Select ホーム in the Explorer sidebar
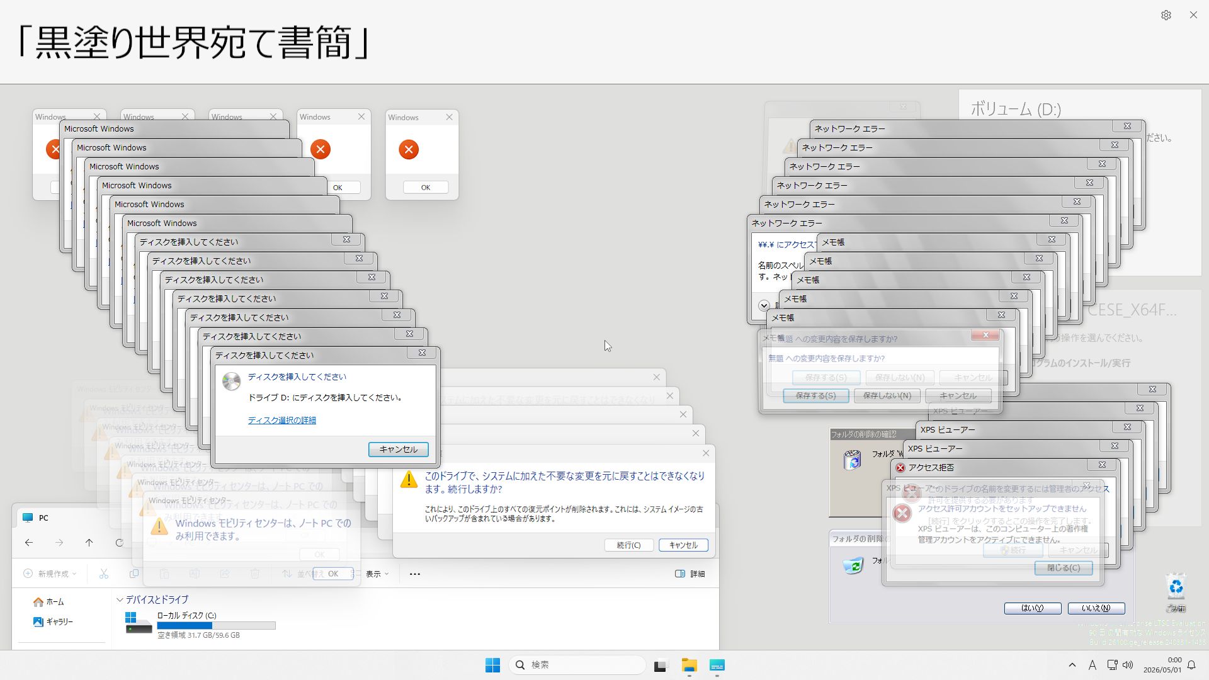This screenshot has height=680, width=1209. pos(48,602)
